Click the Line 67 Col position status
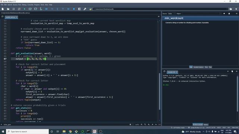Screen dimensions: 239x134 coord(211,128)
